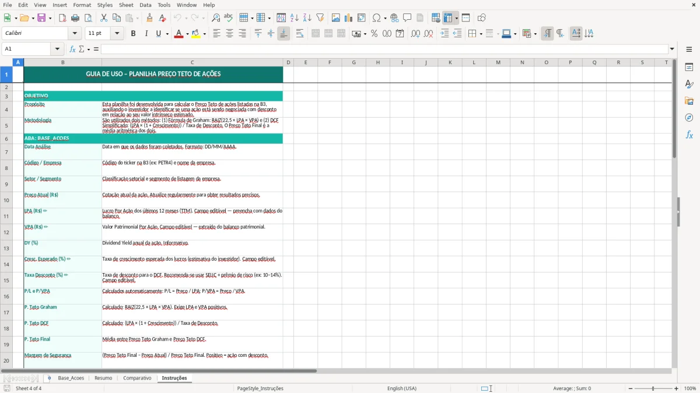Switch to the Comparativo sheet tab
Viewport: 700px width, 393px height.
pyautogui.click(x=137, y=378)
